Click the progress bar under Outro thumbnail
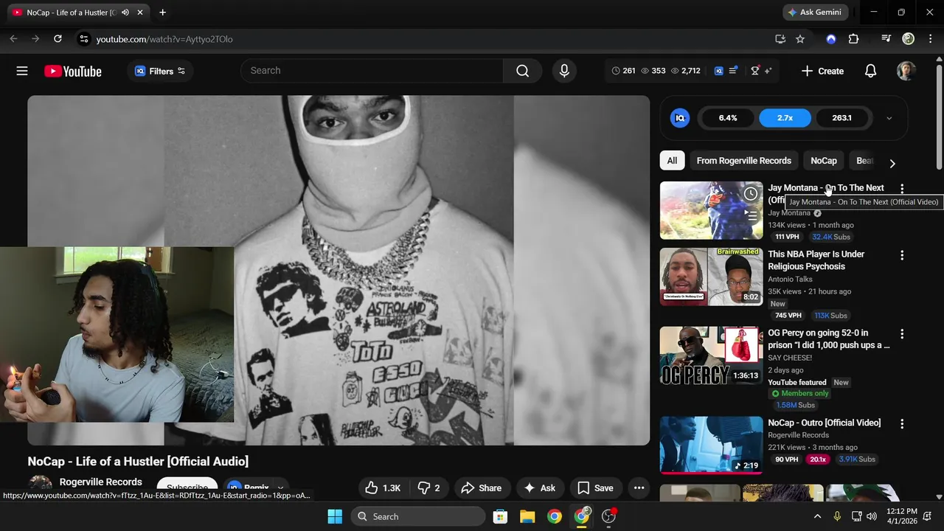Screen dimensions: 944x531 pos(711,473)
